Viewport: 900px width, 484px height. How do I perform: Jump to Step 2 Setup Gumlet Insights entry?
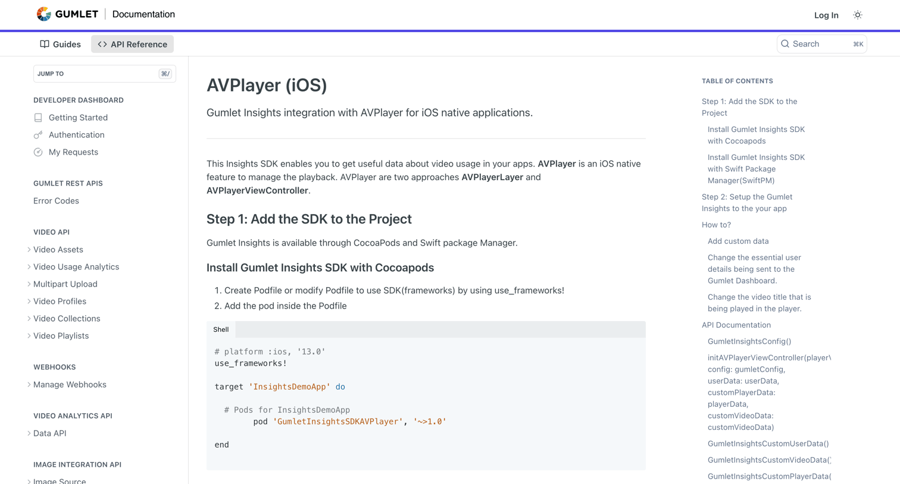[747, 203]
